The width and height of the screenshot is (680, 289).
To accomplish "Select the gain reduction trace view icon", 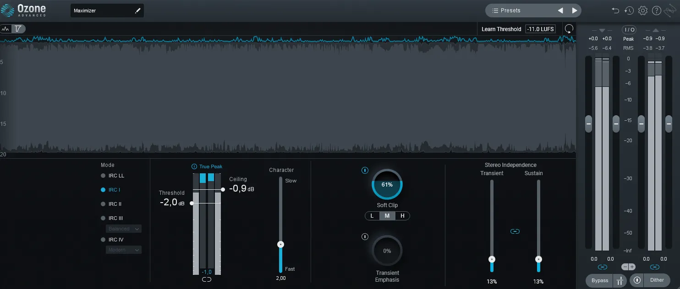I will (x=17, y=28).
